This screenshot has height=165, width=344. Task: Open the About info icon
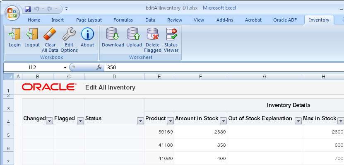(x=87, y=34)
